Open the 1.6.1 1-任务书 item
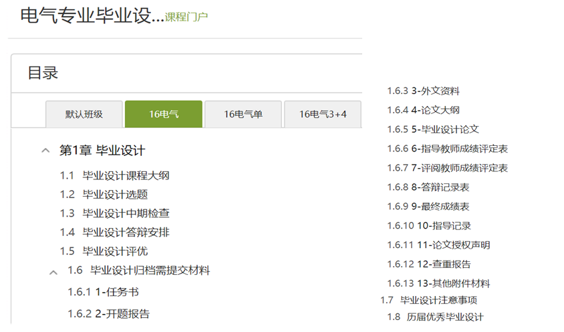This screenshot has width=564, height=332. click(x=103, y=292)
